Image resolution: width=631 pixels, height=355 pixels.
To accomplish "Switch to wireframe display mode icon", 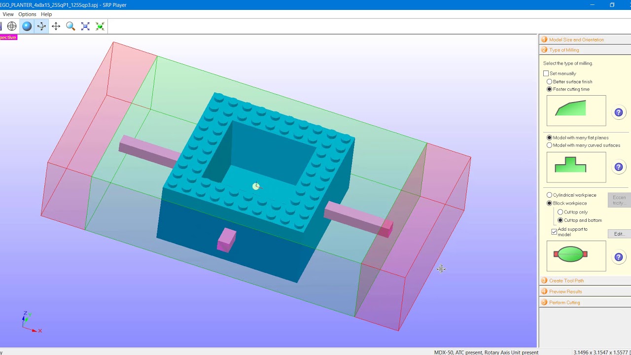I will click(x=12, y=27).
